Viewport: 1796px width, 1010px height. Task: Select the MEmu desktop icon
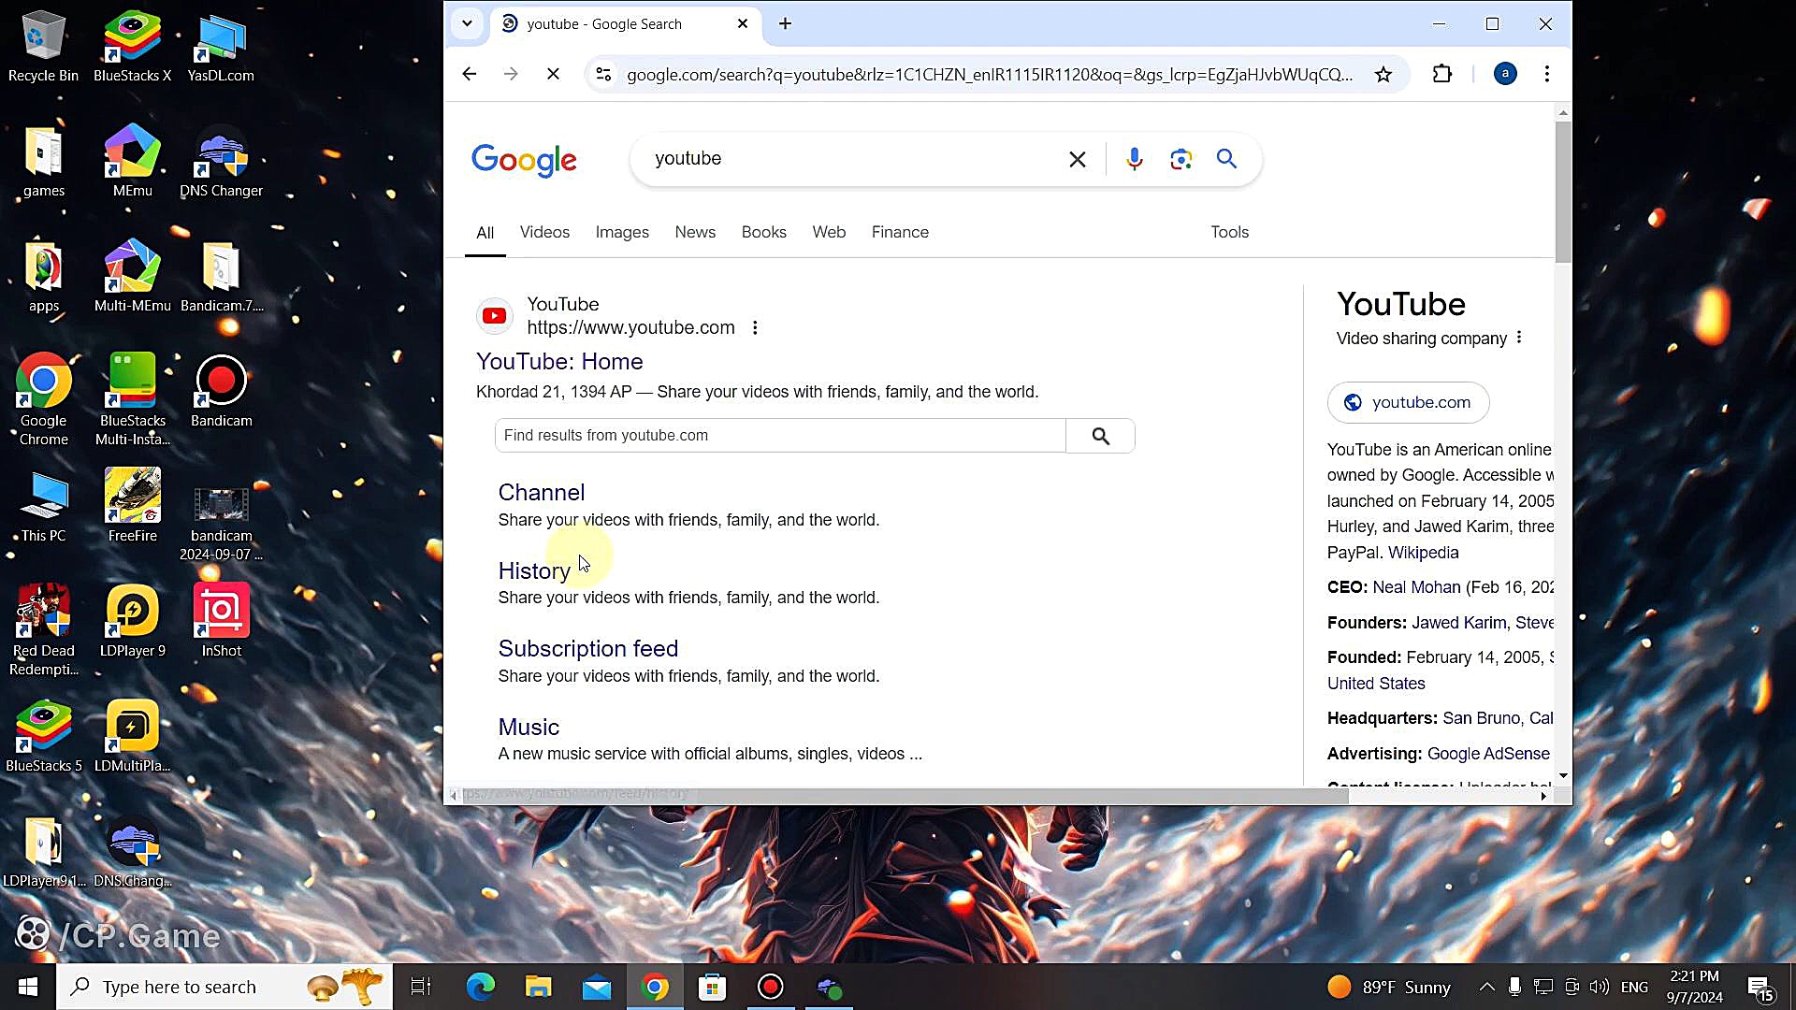click(x=132, y=161)
